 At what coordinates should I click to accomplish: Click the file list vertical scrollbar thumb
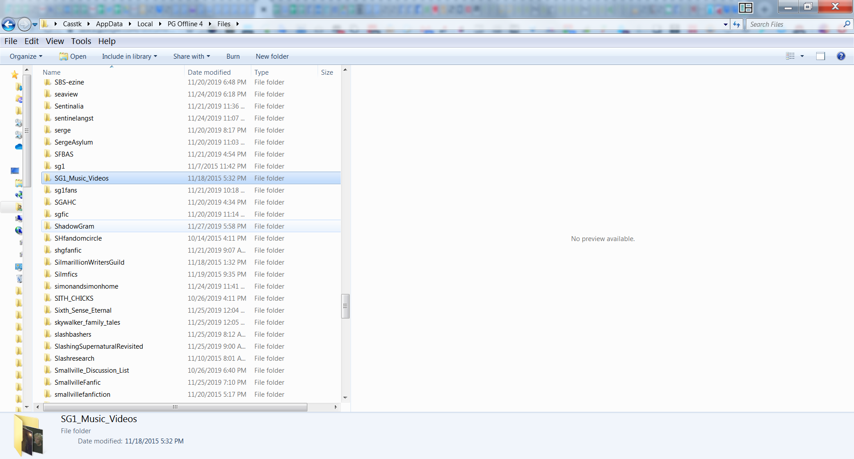coord(345,306)
